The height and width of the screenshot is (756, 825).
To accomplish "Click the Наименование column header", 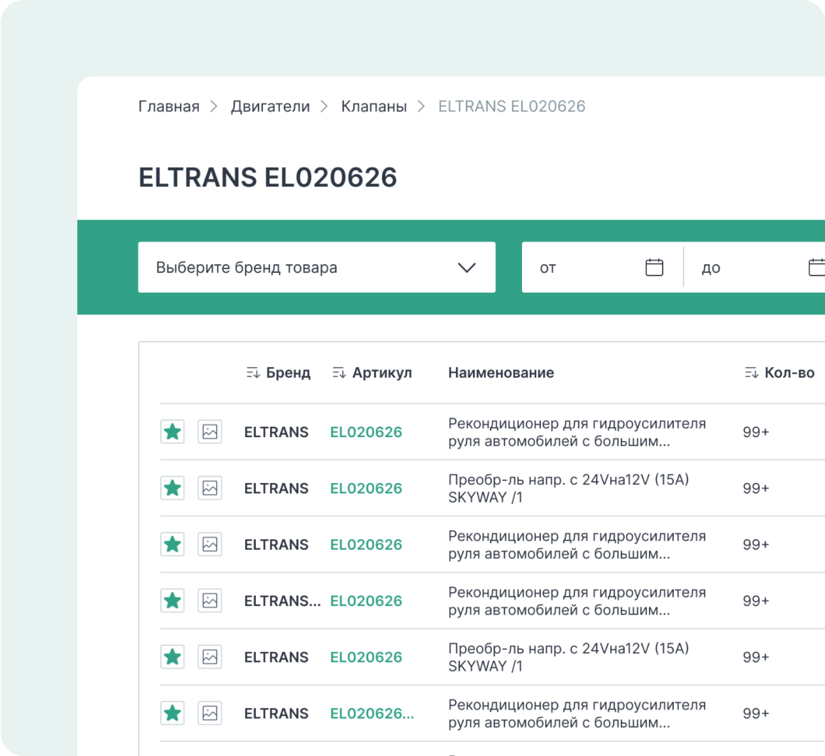I will tap(501, 373).
